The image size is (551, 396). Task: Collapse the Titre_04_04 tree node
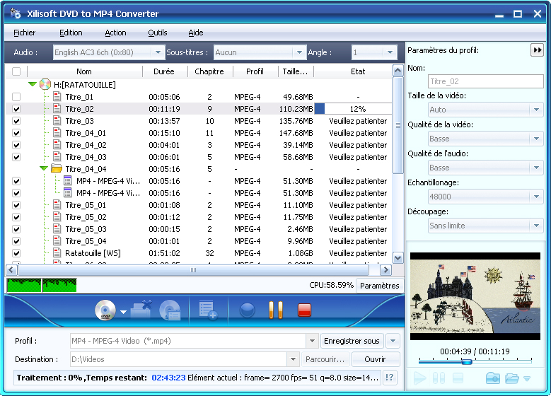tap(44, 168)
